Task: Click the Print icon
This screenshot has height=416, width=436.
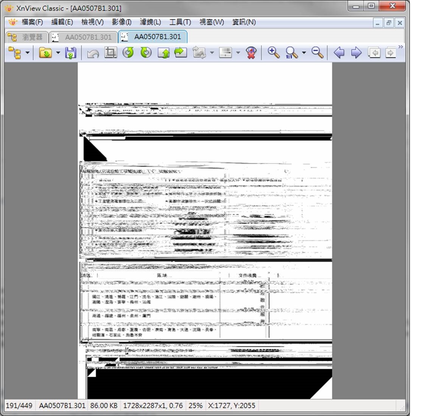Action: pos(226,53)
